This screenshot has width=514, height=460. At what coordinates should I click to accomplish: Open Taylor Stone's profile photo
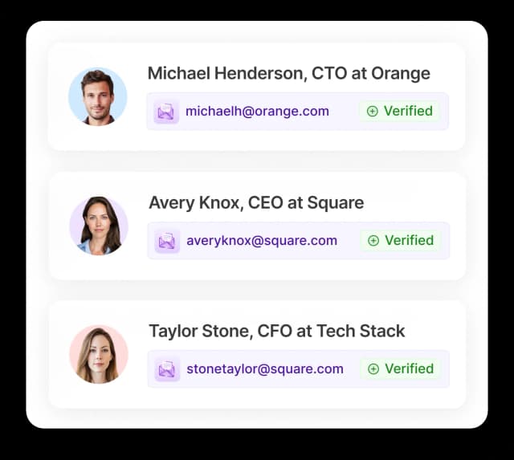99,354
